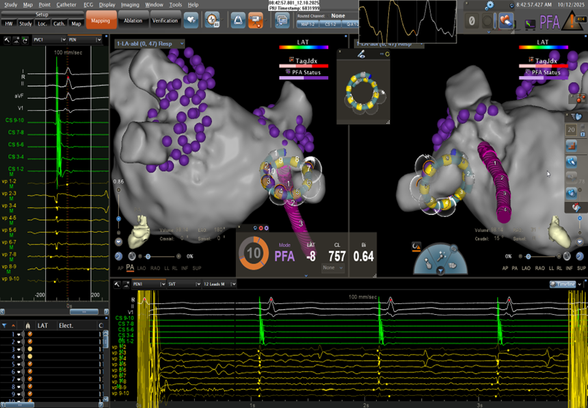Click the respiration gating compass icon
The width and height of the screenshot is (588, 408).
coord(213,21)
